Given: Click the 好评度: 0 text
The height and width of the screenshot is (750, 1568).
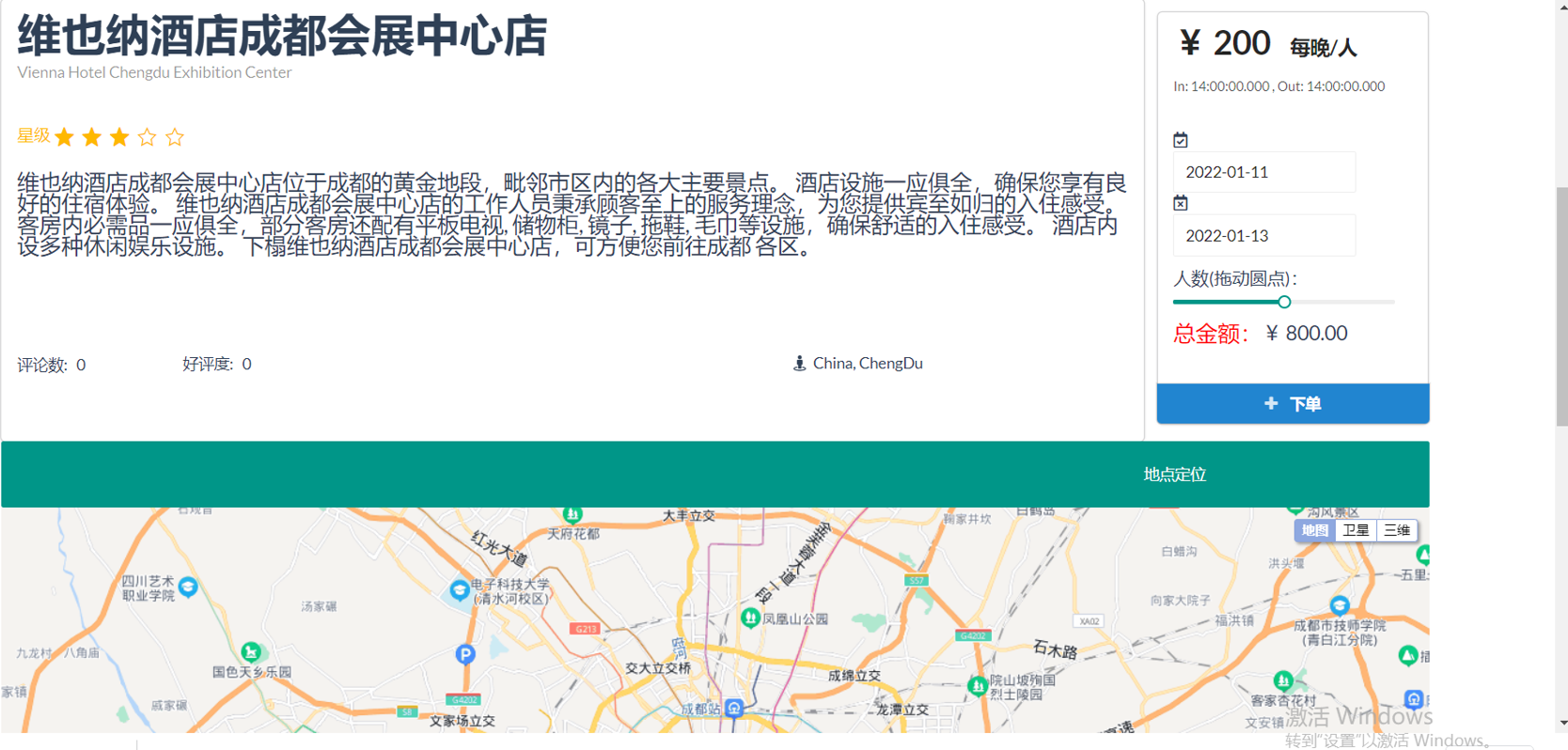Looking at the screenshot, I should pyautogui.click(x=217, y=364).
